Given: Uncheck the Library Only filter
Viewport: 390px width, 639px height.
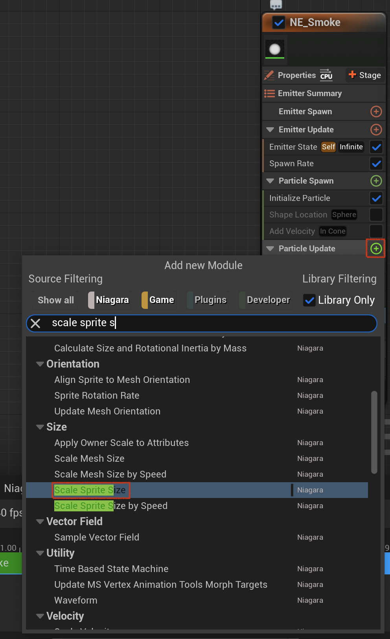Looking at the screenshot, I should pyautogui.click(x=309, y=300).
